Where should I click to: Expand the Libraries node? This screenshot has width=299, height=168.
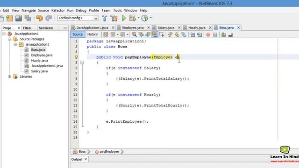point(9,77)
